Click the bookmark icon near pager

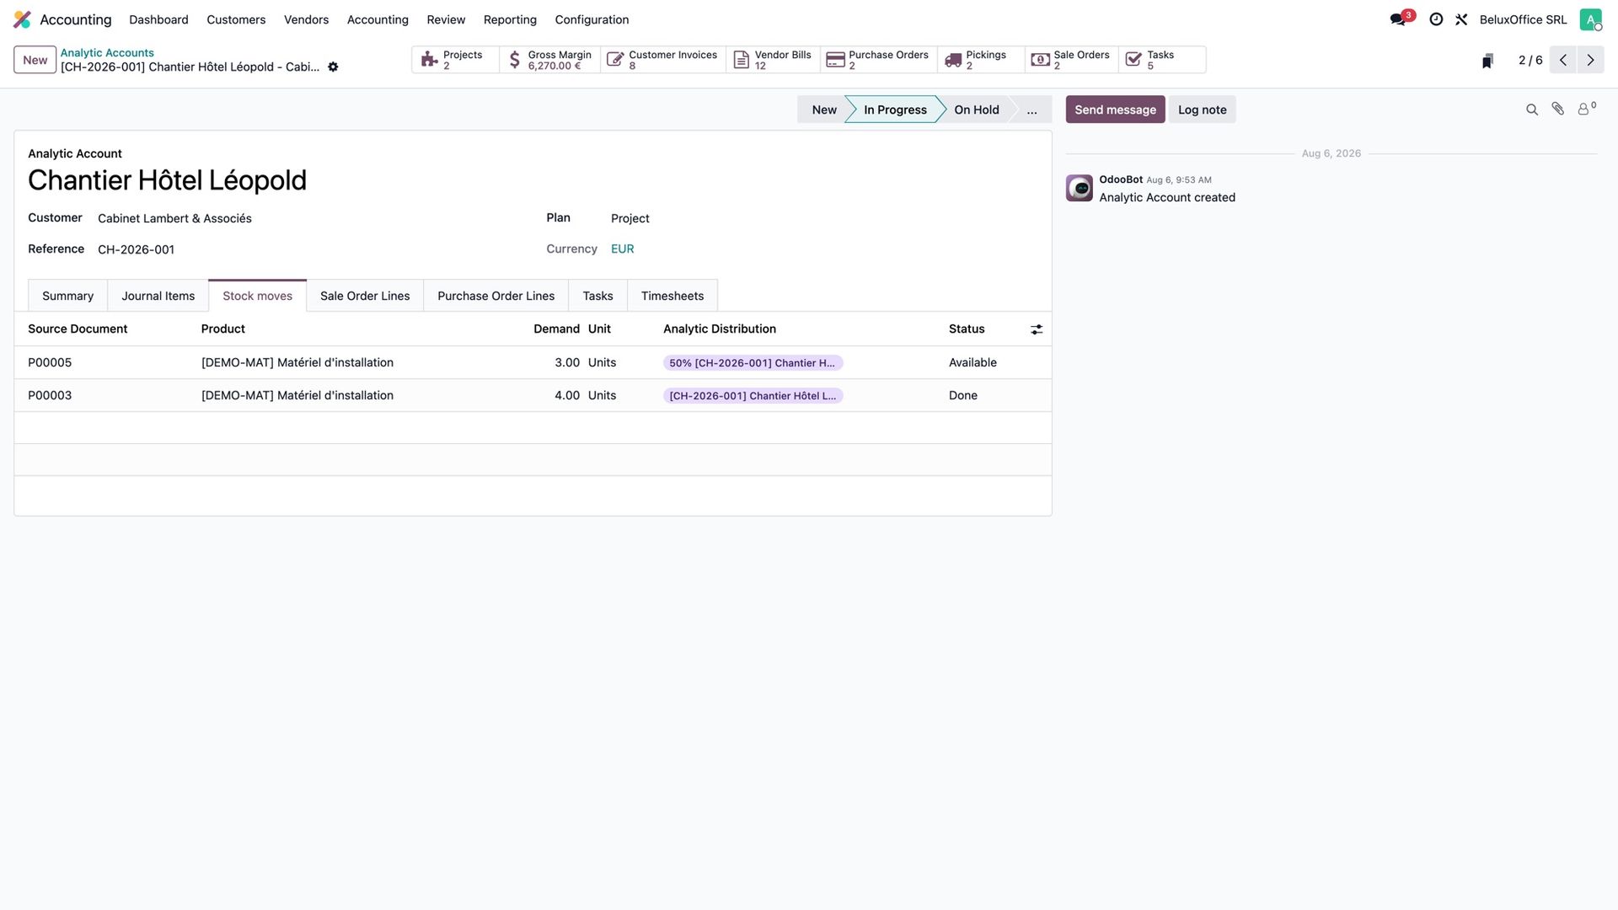click(x=1487, y=61)
